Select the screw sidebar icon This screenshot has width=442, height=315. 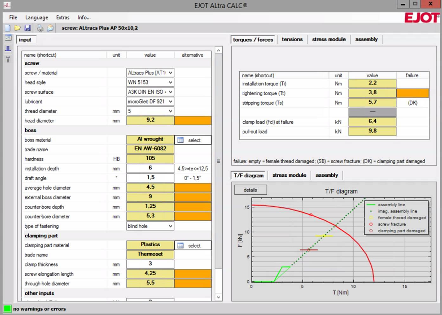point(8,59)
